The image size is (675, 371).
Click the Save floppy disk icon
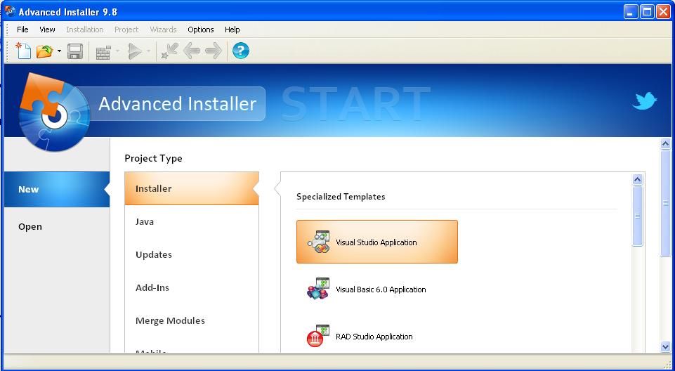pos(75,51)
